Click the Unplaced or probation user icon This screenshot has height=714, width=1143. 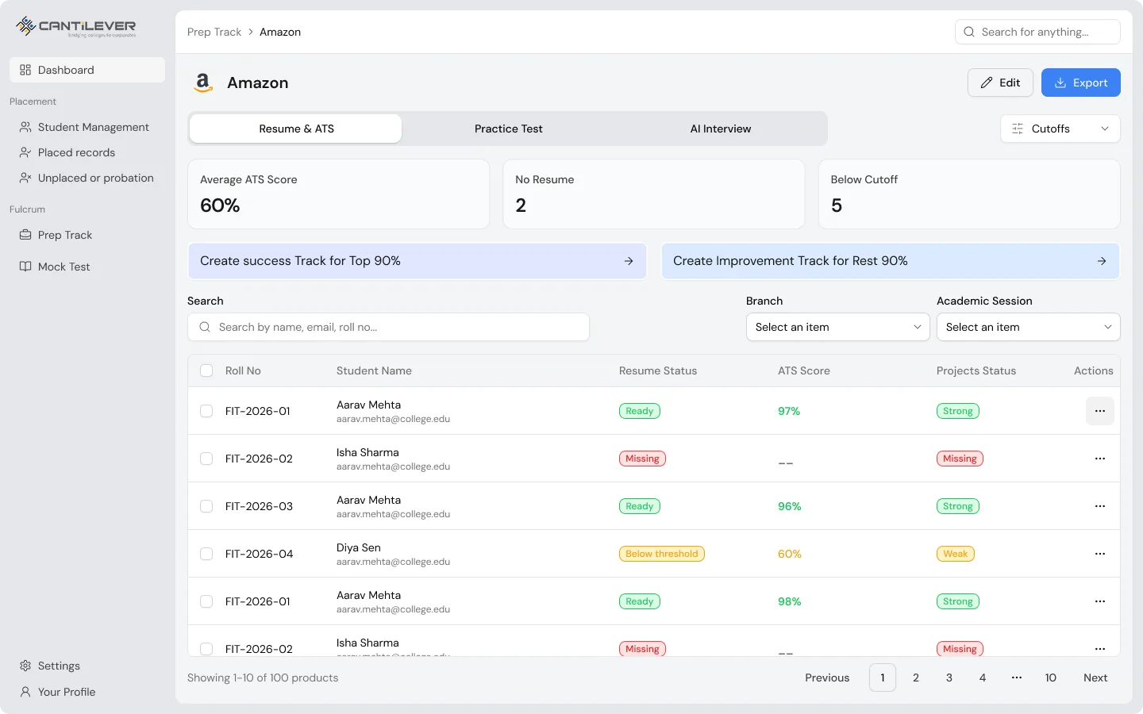[25, 178]
